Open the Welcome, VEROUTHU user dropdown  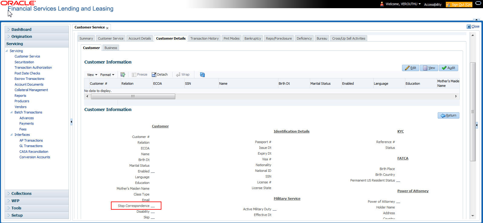[x=403, y=4]
